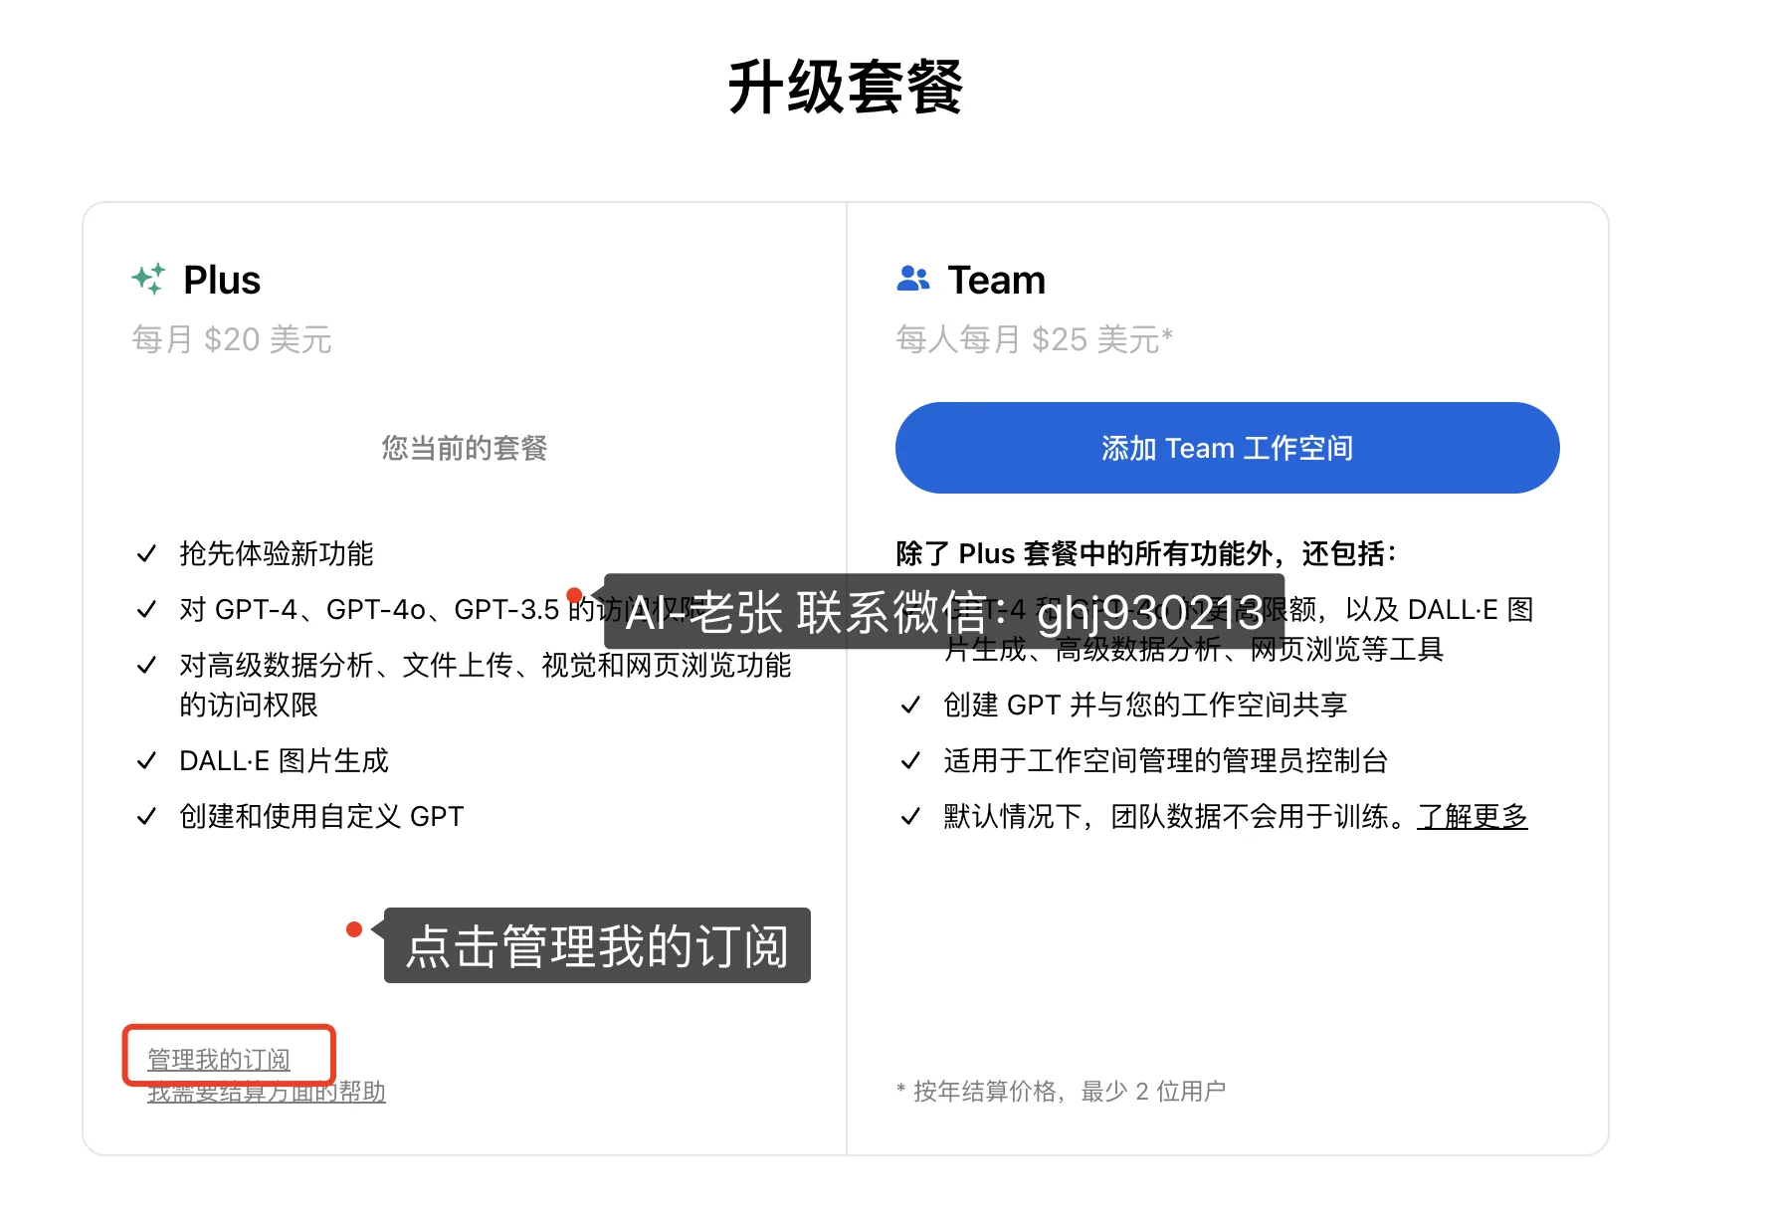Click the checkmark beside 创建 GPT 并与您的工作空间共享
Image resolution: width=1777 pixels, height=1218 pixels.
910,706
